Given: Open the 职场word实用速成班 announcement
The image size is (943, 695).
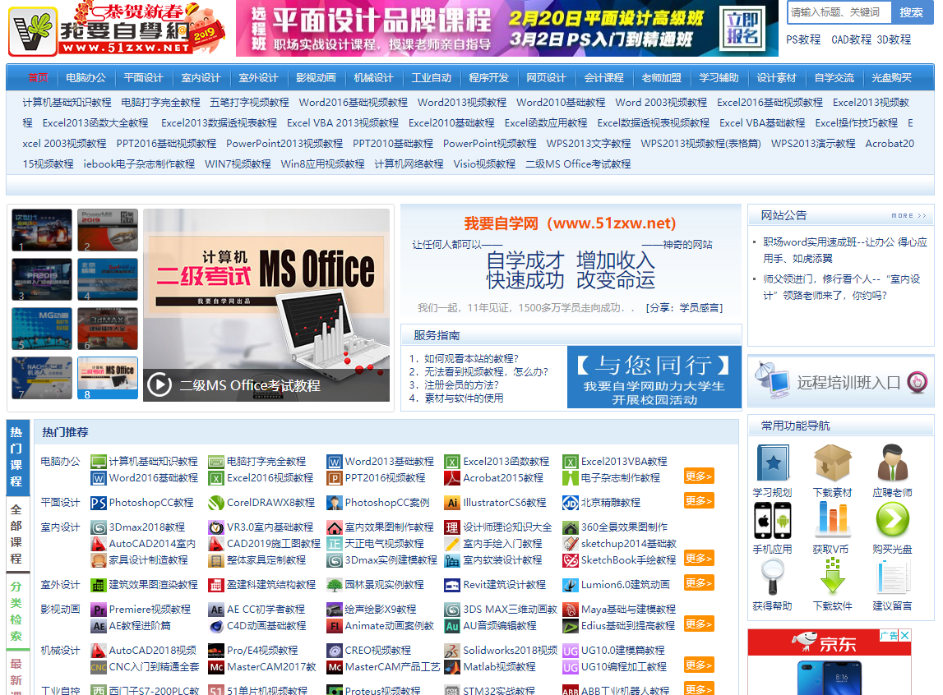Looking at the screenshot, I should (845, 250).
